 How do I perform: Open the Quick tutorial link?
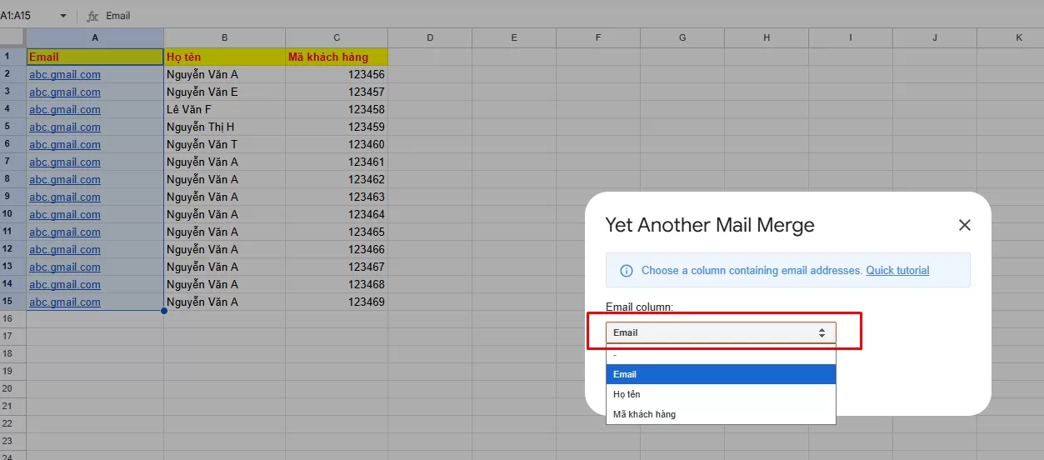(x=897, y=271)
